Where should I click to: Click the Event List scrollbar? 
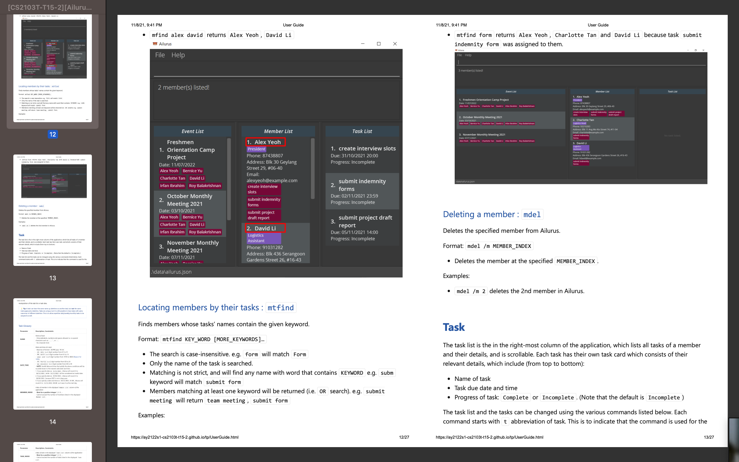pos(229,179)
